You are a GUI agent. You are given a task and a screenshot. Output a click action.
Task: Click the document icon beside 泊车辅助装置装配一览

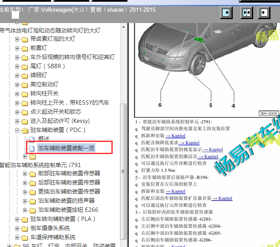click(x=32, y=148)
